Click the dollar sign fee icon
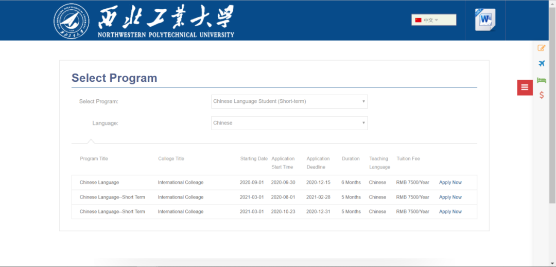 (542, 95)
